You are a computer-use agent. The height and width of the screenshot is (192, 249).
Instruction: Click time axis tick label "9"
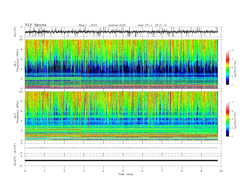(201, 171)
